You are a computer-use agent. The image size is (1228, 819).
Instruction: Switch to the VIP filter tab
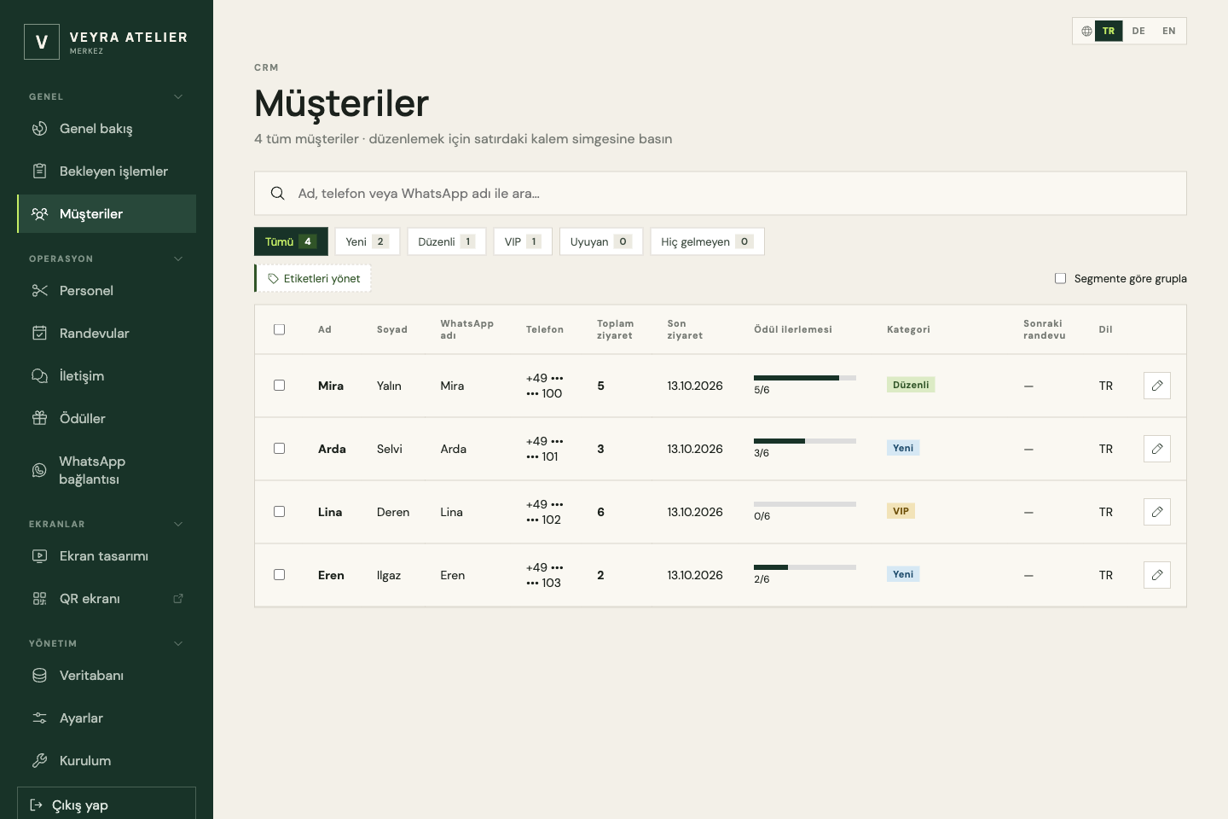(x=523, y=241)
